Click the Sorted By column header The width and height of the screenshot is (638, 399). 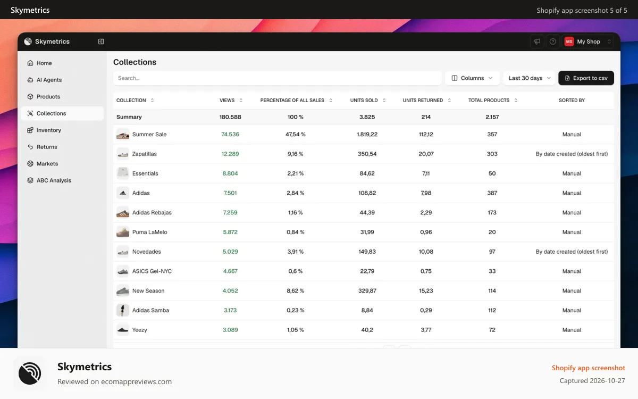[572, 100]
